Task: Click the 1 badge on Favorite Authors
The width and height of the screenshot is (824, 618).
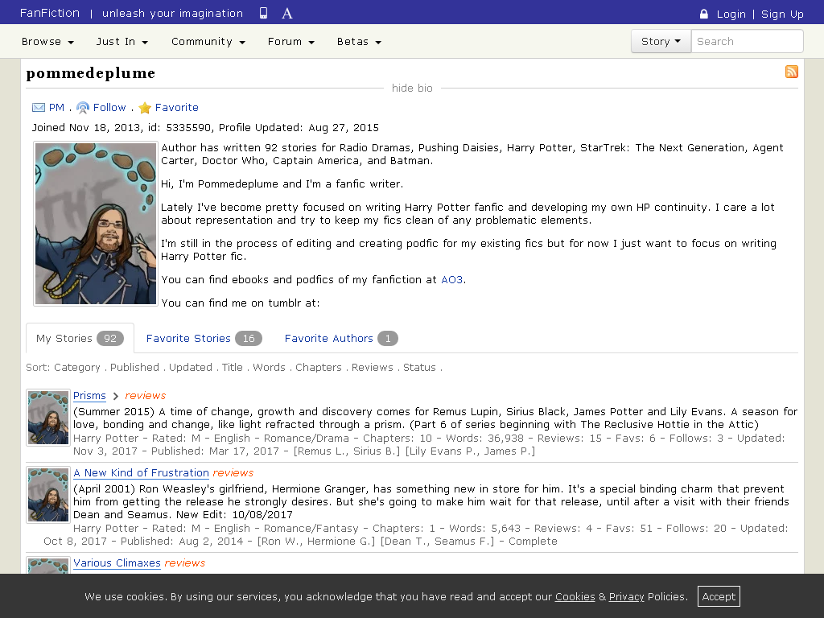Action: tap(388, 339)
